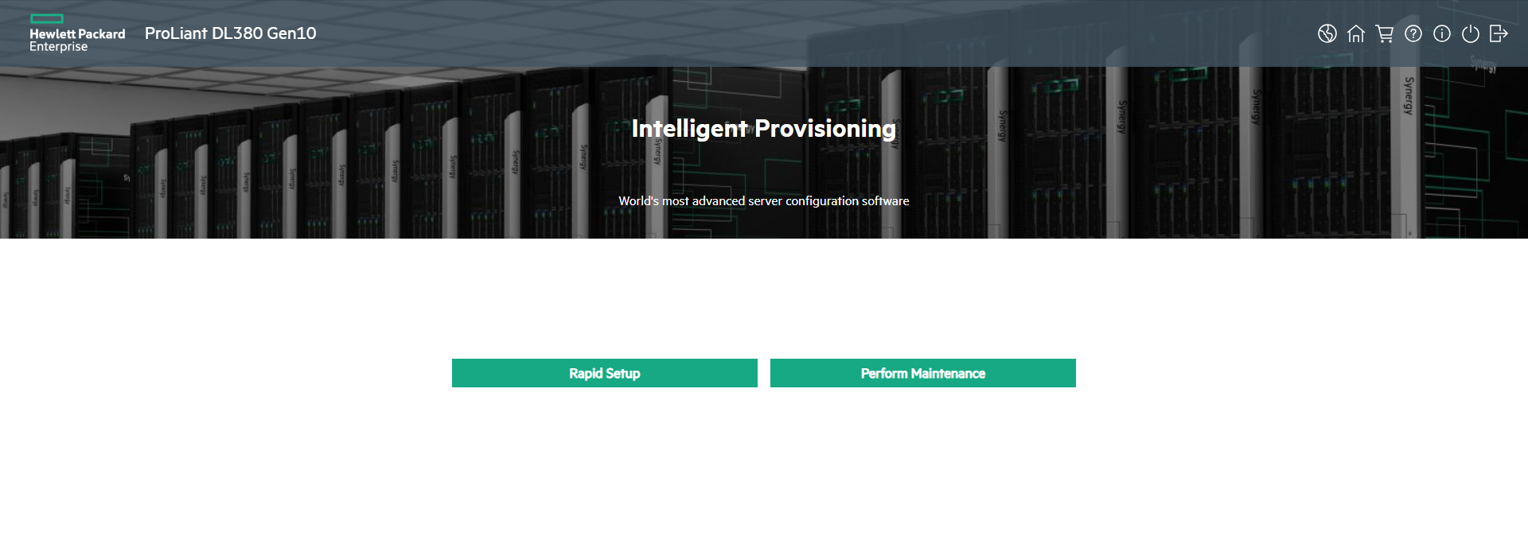
Task: Select the ProLiant DL380 Gen10 title
Action: click(230, 33)
